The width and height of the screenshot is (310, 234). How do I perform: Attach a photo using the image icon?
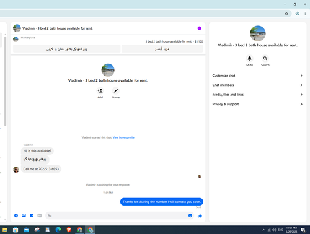(x=24, y=215)
